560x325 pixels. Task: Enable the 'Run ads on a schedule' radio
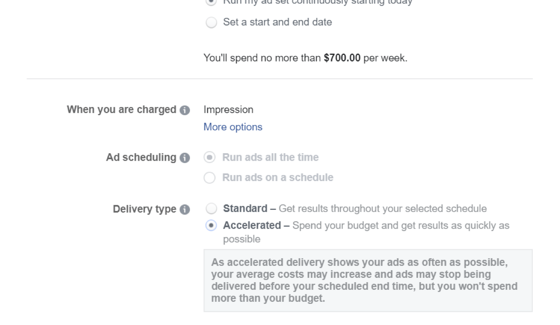point(210,177)
